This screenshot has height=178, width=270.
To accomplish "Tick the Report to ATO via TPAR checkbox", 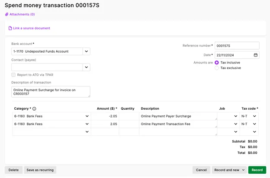I will (x=13, y=75).
